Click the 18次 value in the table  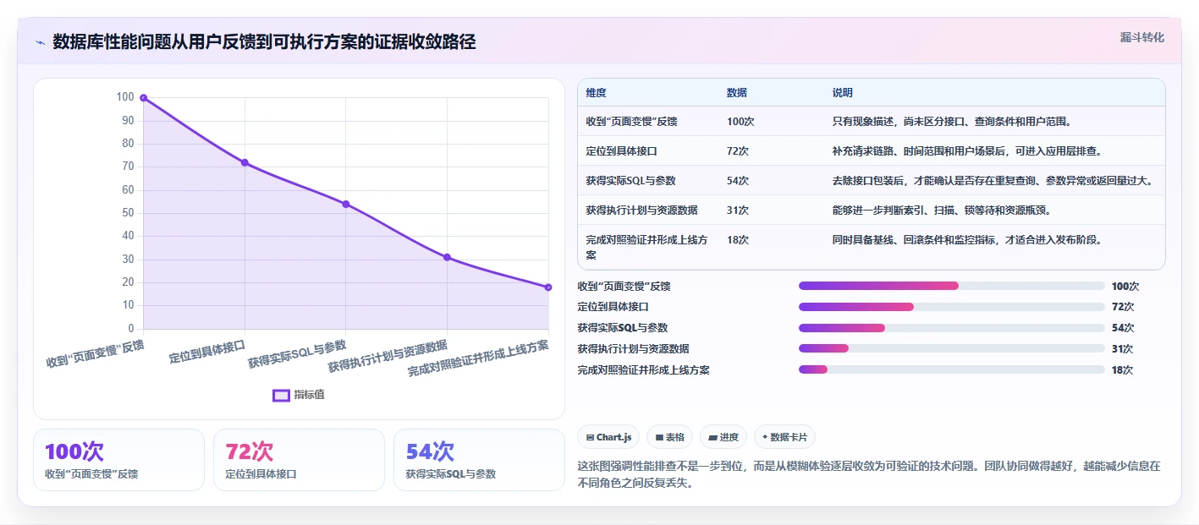(x=738, y=240)
